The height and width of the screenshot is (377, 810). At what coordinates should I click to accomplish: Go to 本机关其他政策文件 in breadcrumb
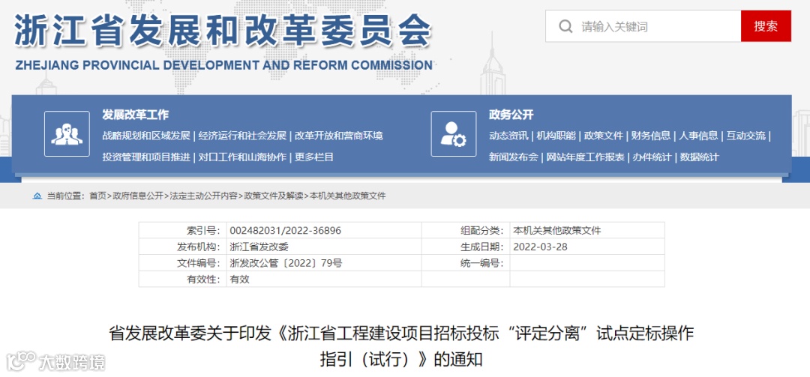[348, 196]
